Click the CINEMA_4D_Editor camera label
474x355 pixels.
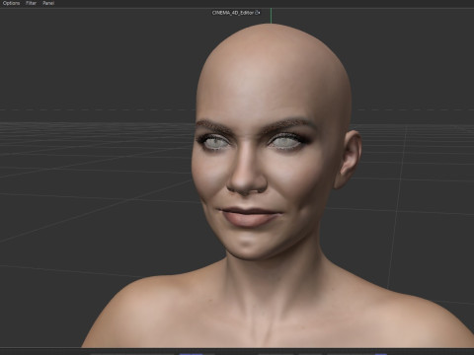click(x=233, y=13)
